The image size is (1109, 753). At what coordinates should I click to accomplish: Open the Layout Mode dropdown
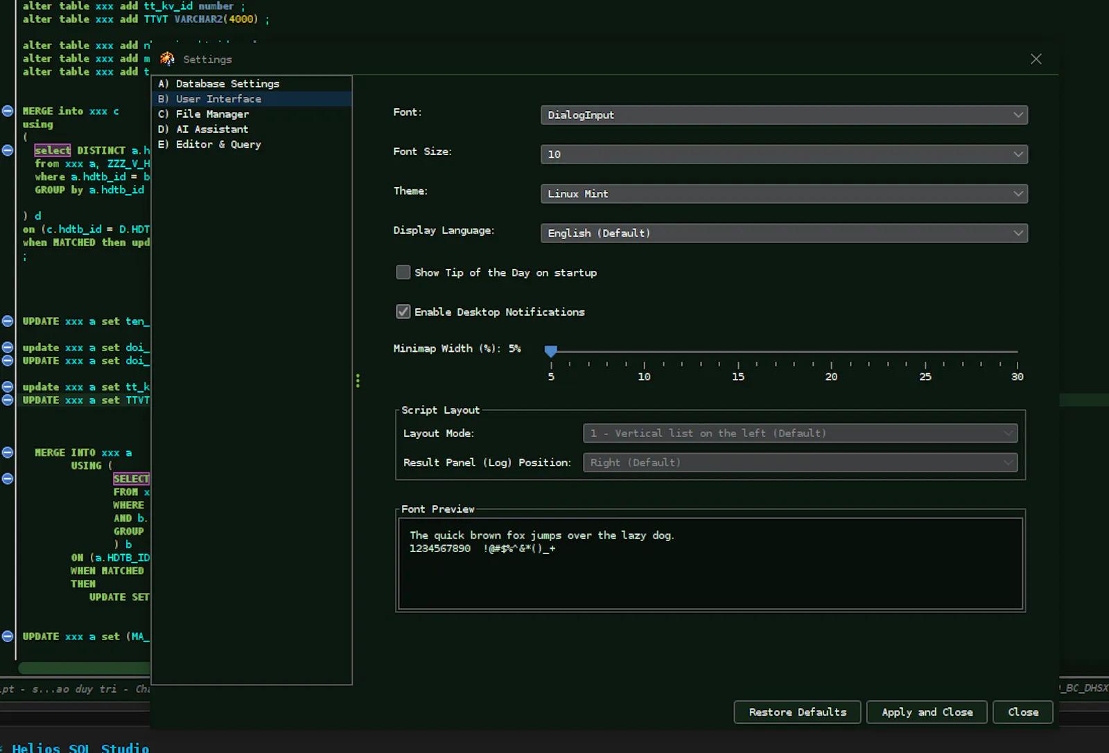click(801, 434)
